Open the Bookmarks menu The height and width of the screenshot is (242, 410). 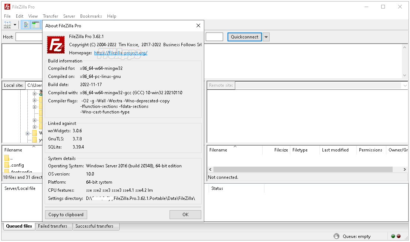point(91,16)
